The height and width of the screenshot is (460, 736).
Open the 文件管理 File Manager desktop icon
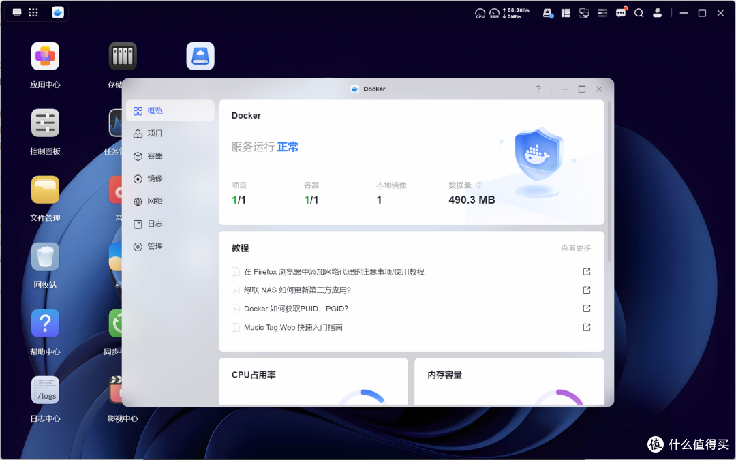[45, 189]
